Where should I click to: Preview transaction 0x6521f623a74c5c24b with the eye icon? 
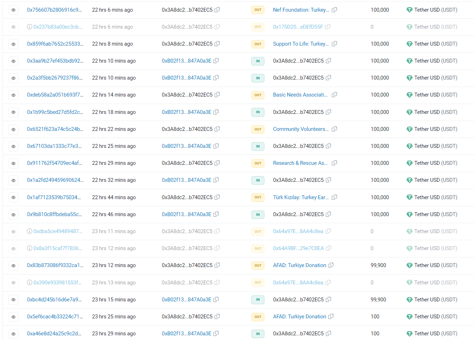pyautogui.click(x=13, y=129)
